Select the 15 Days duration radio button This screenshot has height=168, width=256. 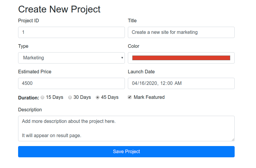42,97
